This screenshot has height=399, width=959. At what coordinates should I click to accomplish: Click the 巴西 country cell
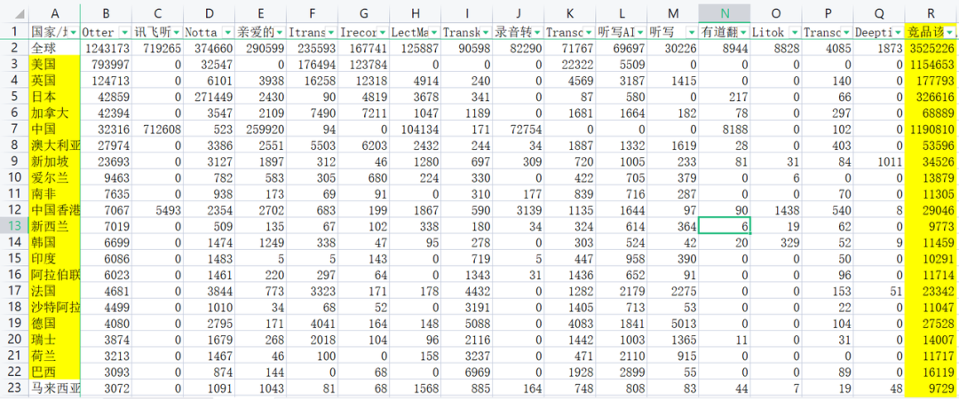tap(54, 371)
